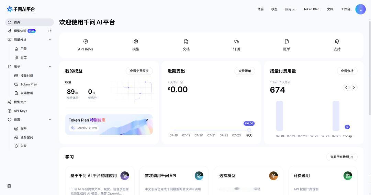
Task: Click the arrow icon on Token Plan banner
Action: tap(147, 120)
